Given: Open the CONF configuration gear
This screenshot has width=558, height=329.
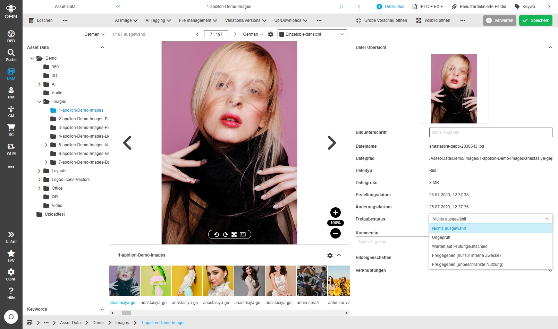Looking at the screenshot, I should [x=11, y=275].
